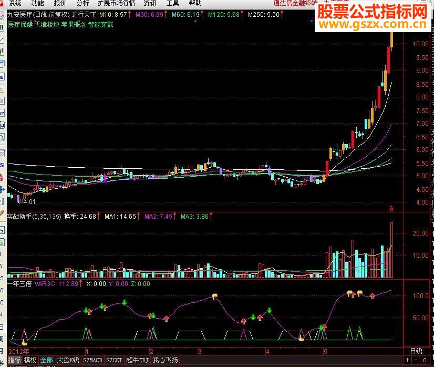Click the candlestick chart icon in left sidebar
This screenshot has width=434, height=367.
pyautogui.click(x=2, y=52)
